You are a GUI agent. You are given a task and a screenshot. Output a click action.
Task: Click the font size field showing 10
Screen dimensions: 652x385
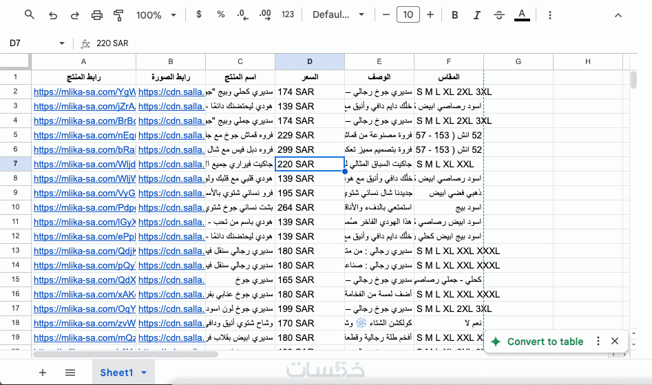(408, 15)
